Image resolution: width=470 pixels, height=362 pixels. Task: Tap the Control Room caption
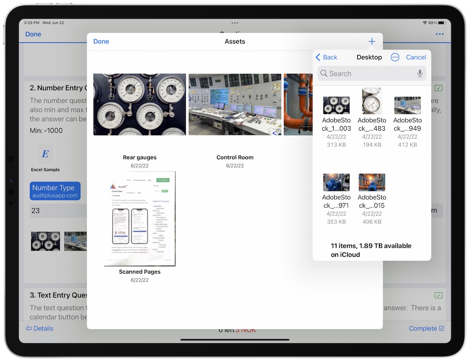coord(235,157)
